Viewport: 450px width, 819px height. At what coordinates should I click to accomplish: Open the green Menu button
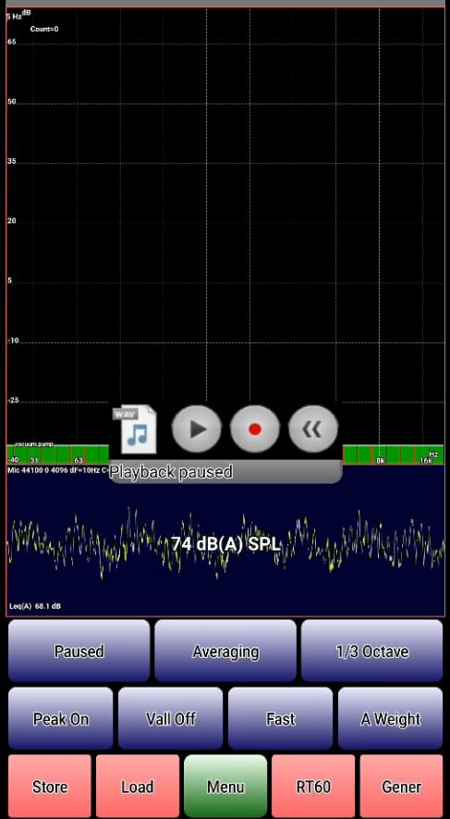point(225,786)
